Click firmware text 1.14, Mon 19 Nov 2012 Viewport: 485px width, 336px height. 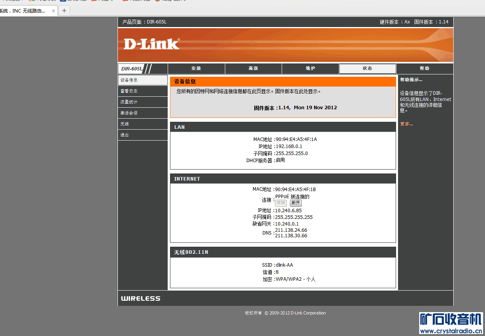(x=308, y=108)
